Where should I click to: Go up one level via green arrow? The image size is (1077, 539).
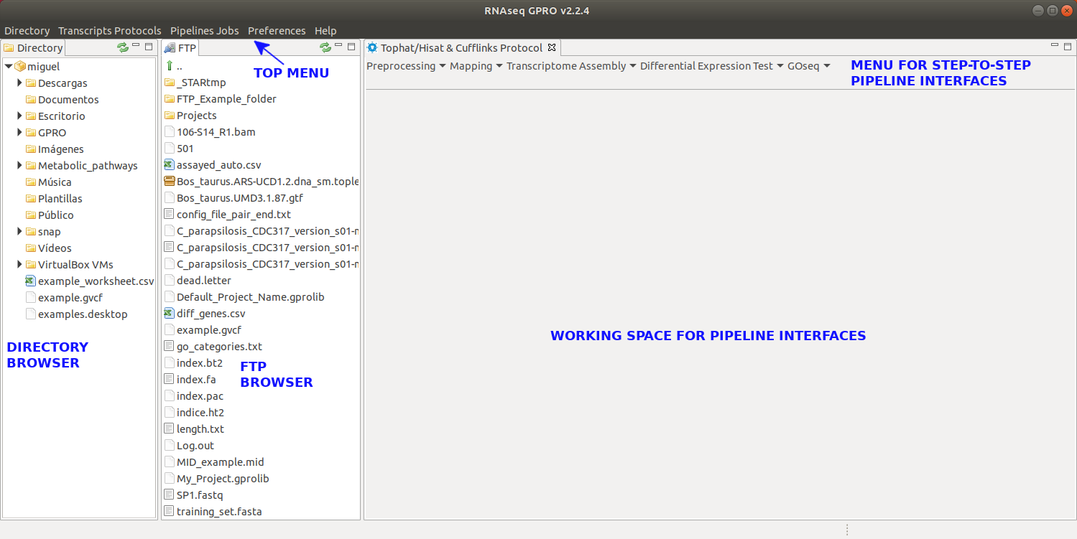[170, 66]
